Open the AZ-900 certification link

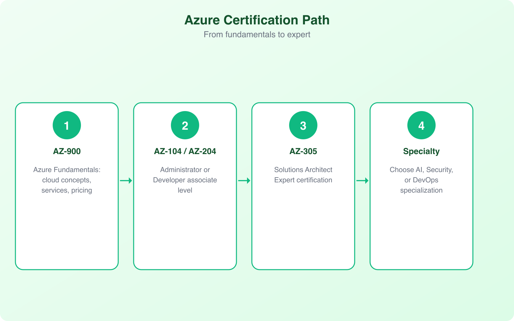(x=66, y=151)
